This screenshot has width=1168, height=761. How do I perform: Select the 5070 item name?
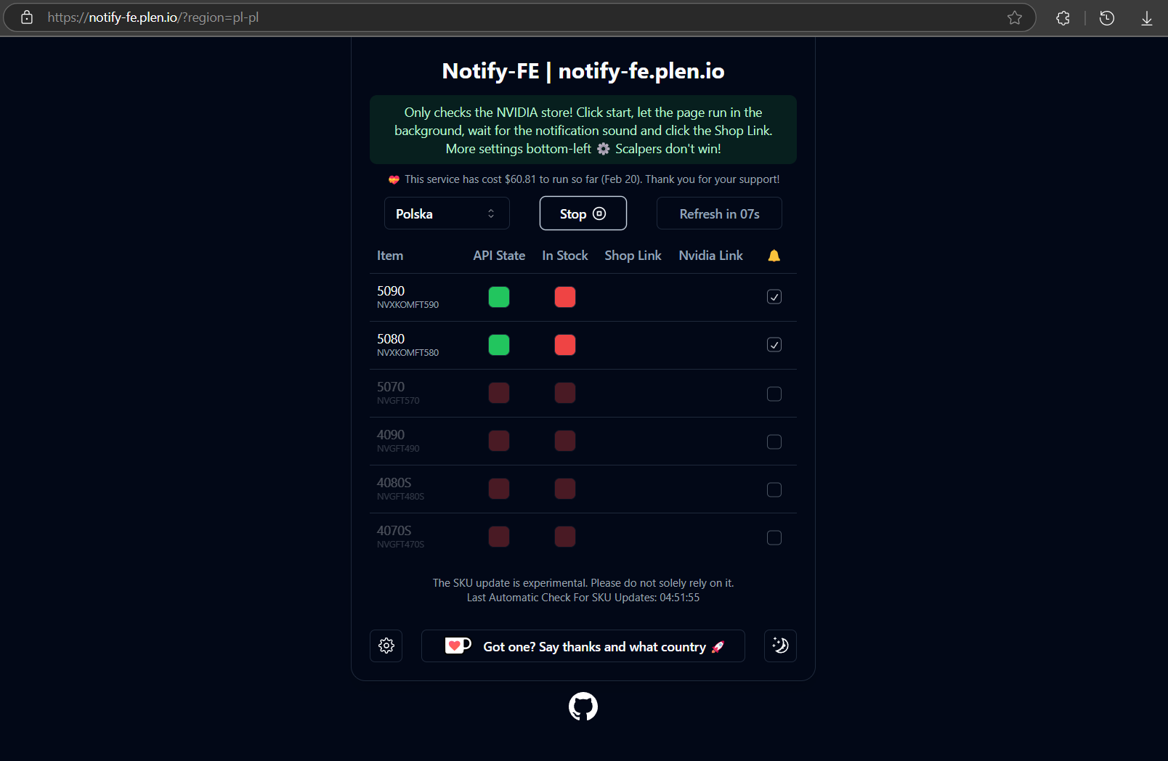(x=391, y=387)
